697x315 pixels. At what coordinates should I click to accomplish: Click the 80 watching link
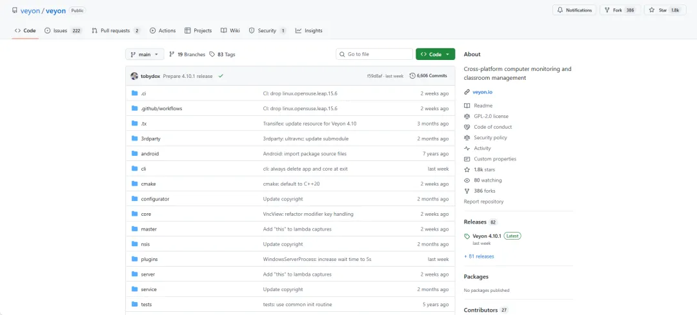click(x=488, y=180)
